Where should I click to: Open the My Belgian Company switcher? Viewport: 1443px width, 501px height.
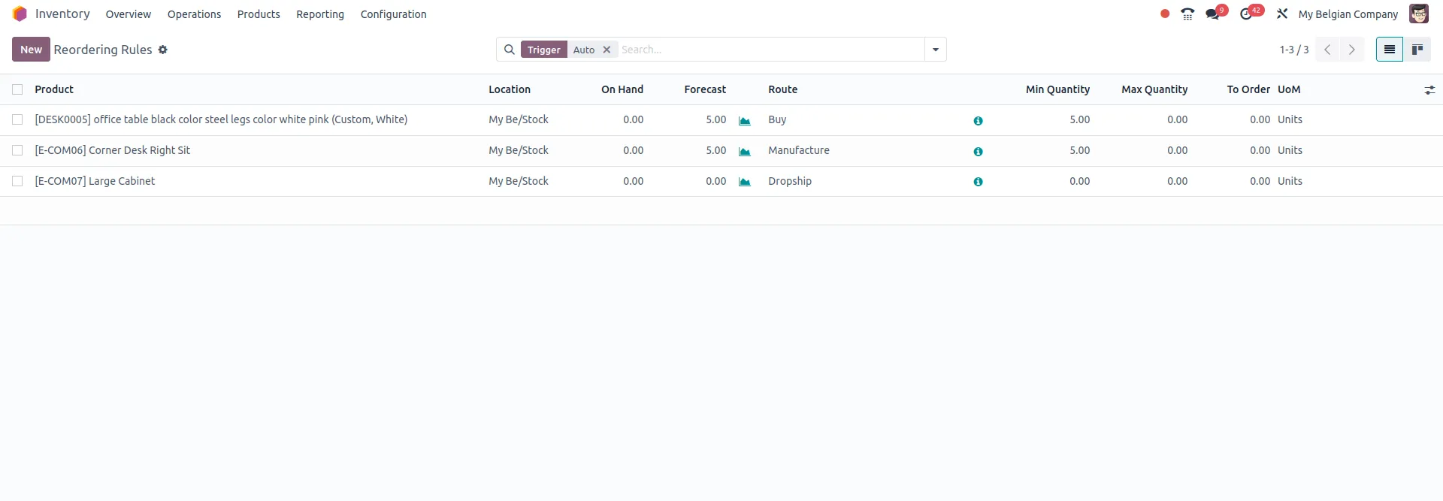tap(1348, 14)
